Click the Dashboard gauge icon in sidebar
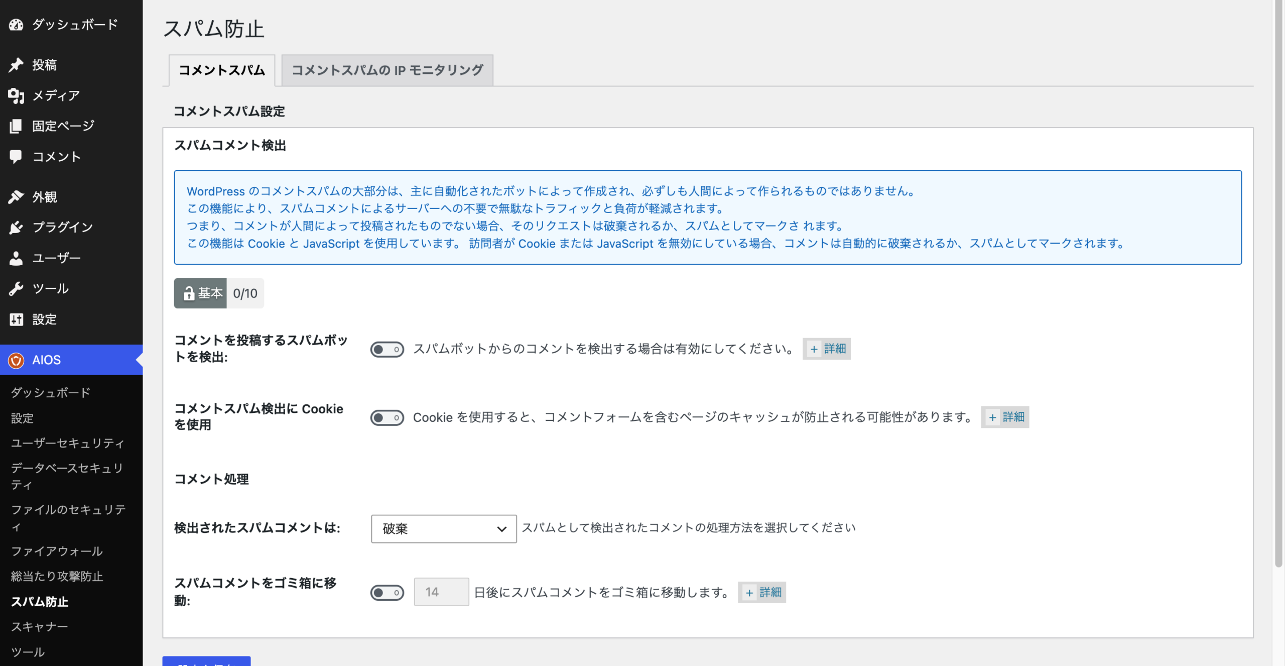 coord(16,25)
